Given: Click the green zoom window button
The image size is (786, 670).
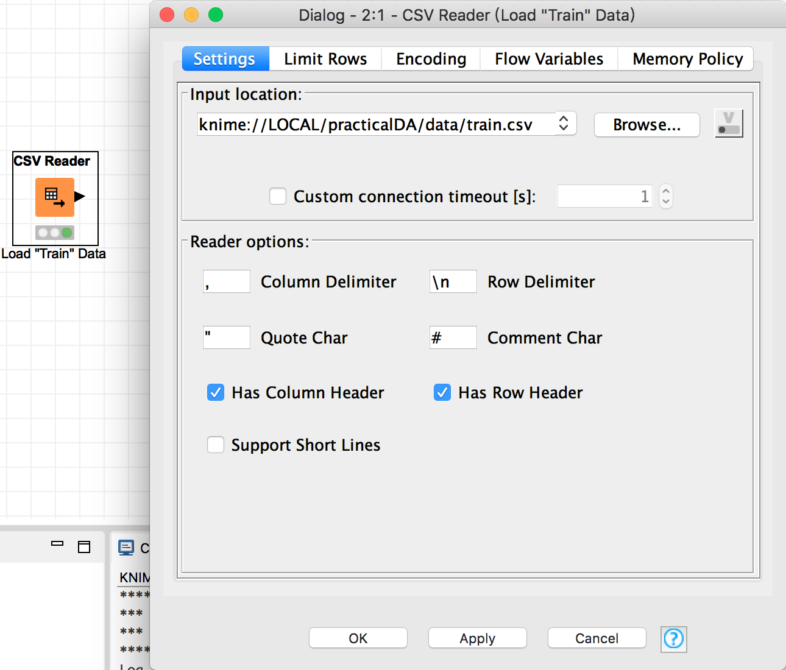Looking at the screenshot, I should [x=216, y=15].
